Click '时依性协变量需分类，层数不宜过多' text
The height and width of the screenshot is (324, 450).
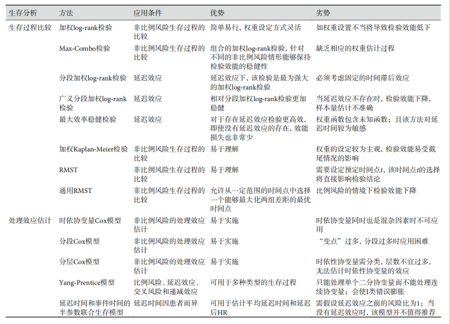tap(373, 262)
